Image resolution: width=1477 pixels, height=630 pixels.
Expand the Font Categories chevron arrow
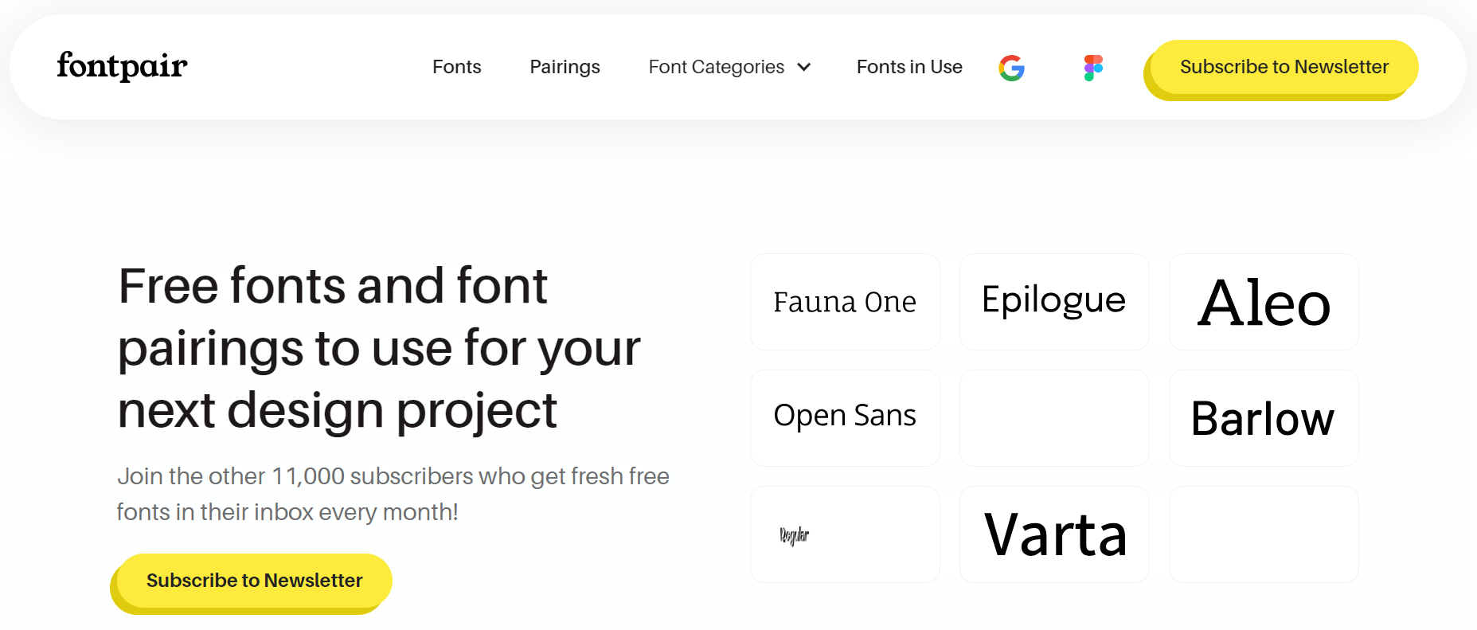click(x=804, y=67)
